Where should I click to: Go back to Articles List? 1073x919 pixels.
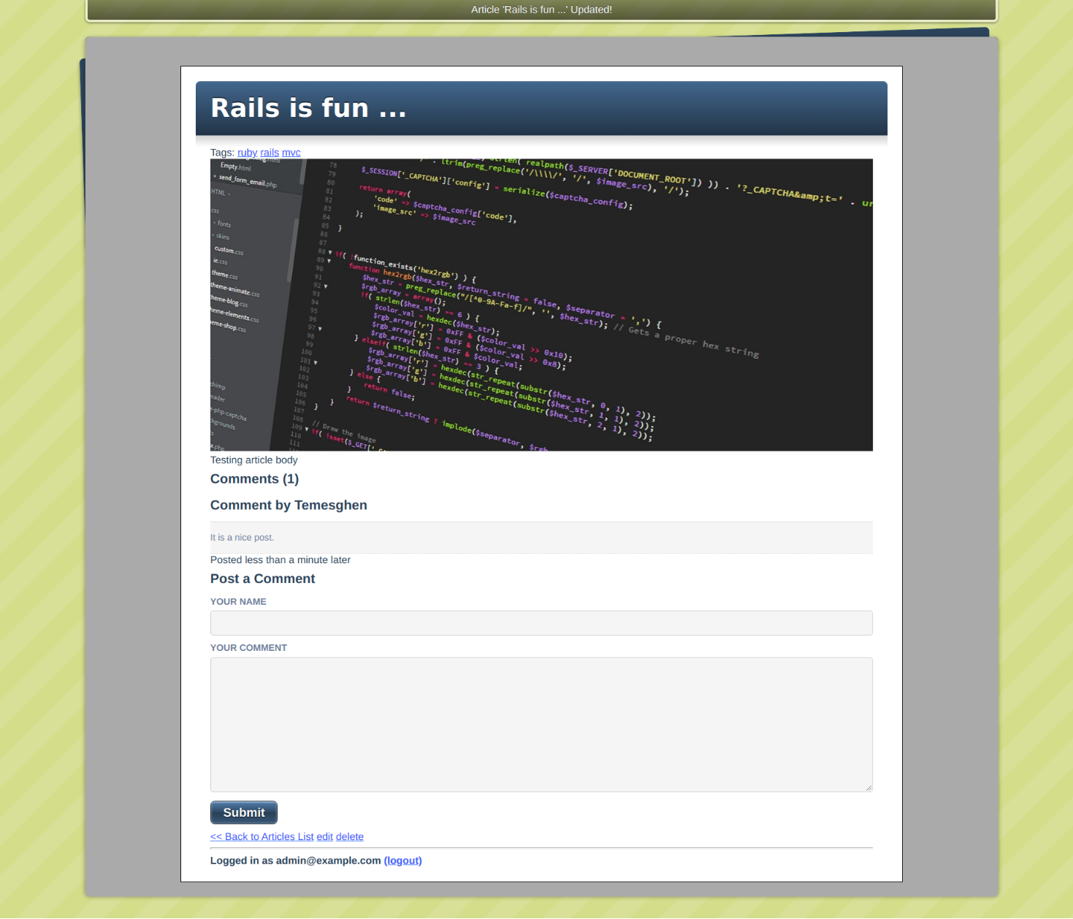261,836
